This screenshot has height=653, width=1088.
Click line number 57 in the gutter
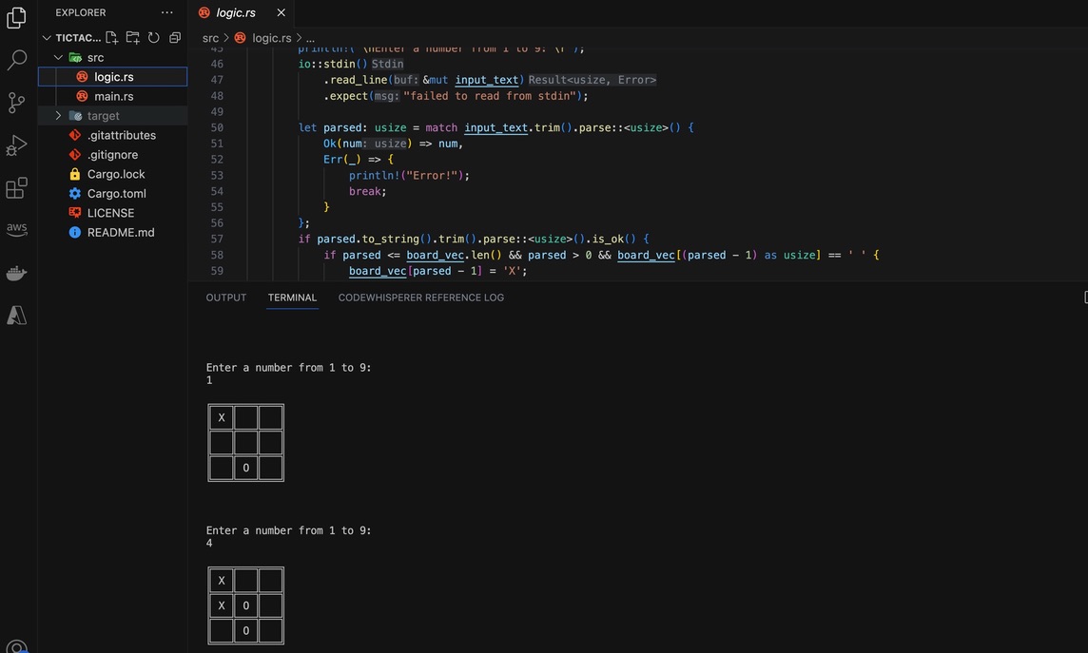point(217,240)
